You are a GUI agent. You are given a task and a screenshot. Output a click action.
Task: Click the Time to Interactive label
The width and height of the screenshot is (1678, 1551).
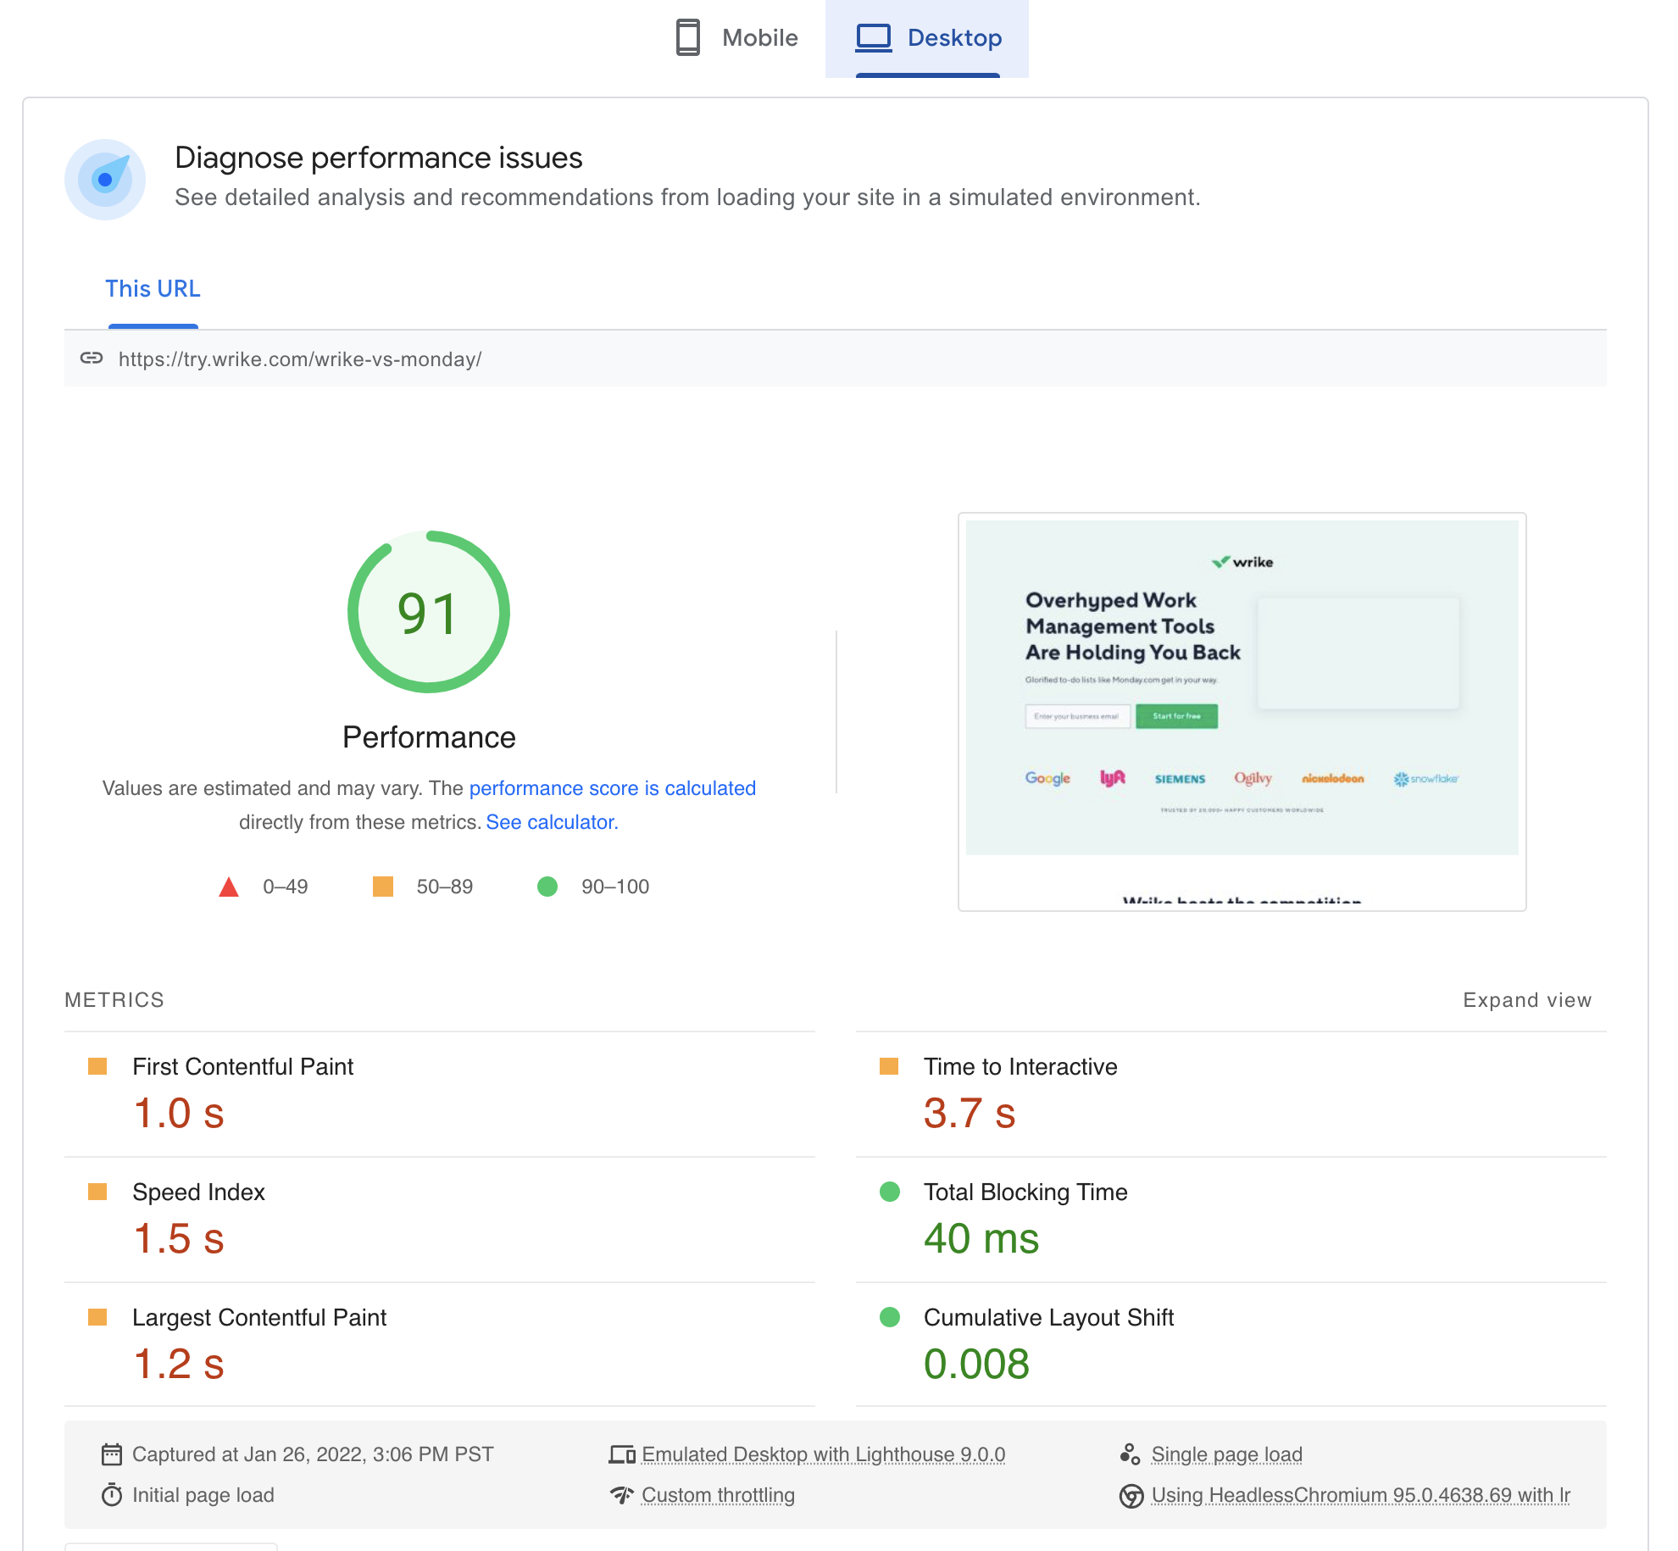1020,1066
